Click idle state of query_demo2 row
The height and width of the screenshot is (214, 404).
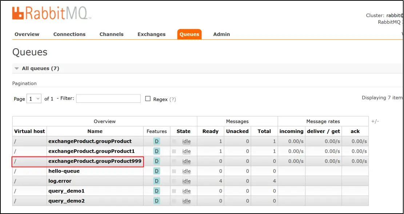(187, 201)
